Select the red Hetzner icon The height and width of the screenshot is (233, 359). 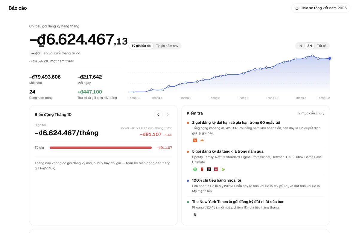pos(216,169)
